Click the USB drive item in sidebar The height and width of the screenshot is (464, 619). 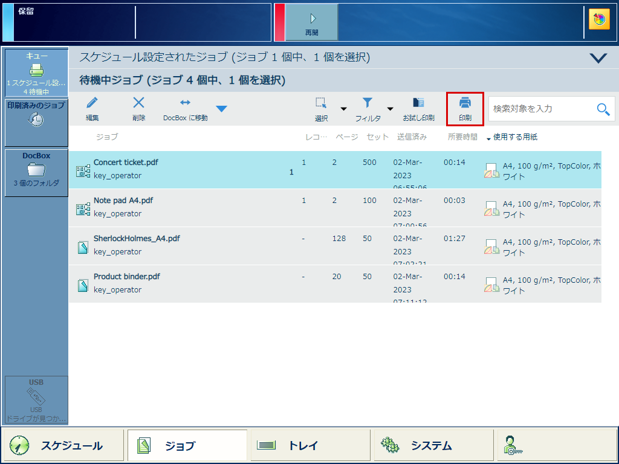[x=36, y=400]
